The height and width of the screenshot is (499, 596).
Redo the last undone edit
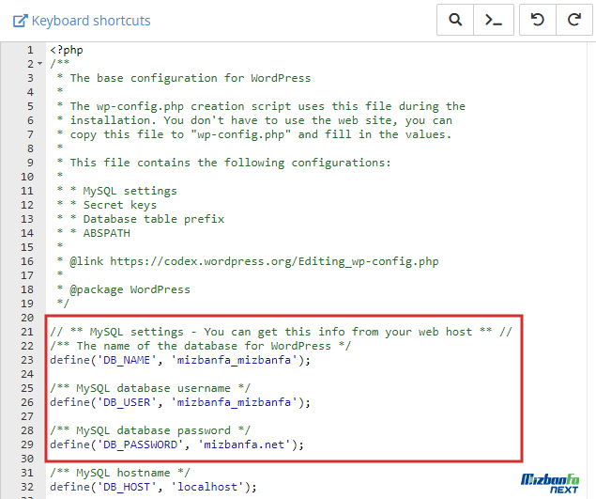(573, 20)
